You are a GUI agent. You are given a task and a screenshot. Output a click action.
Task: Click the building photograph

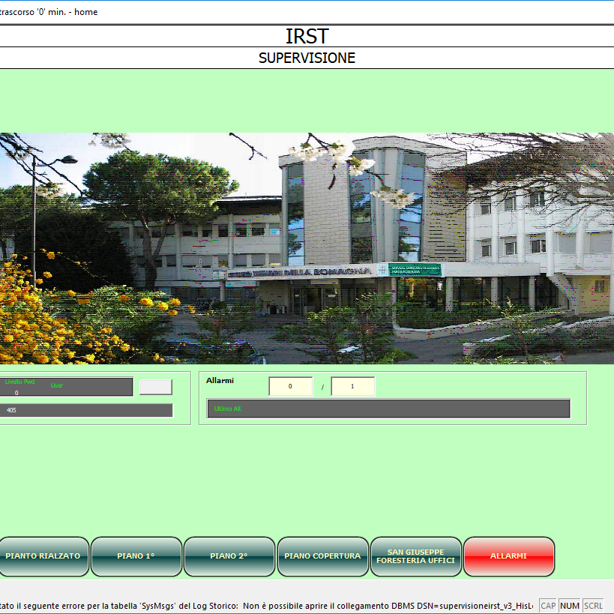click(x=307, y=248)
